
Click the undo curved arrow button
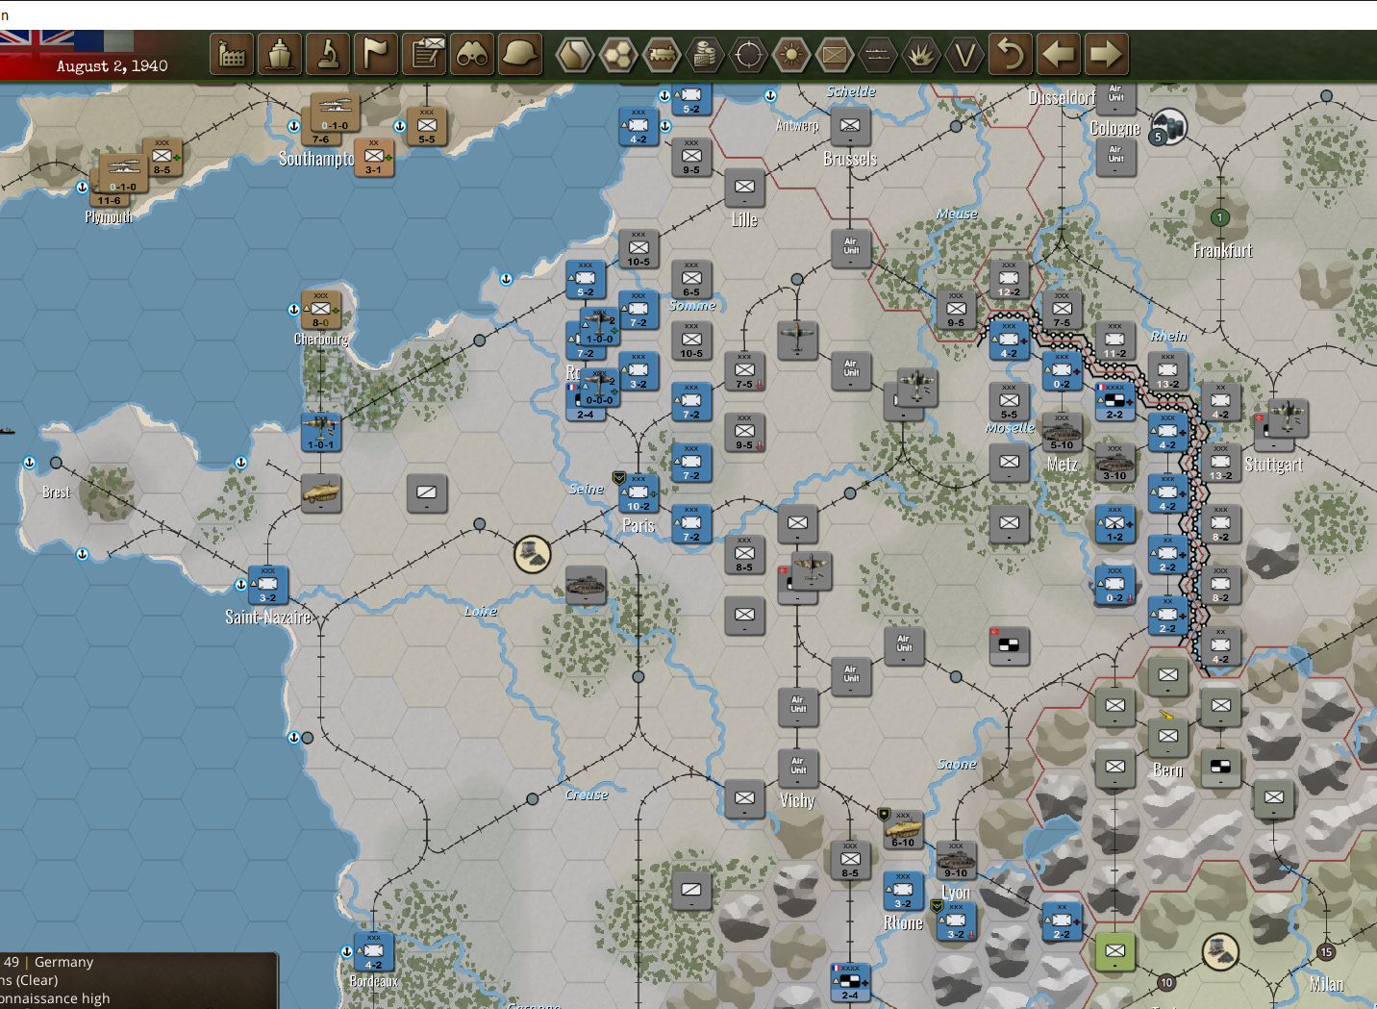tap(1011, 54)
